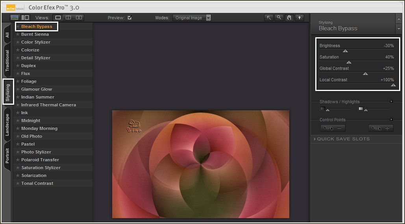
Task: Toggle the image preview panel icon
Action: (x=15, y=18)
